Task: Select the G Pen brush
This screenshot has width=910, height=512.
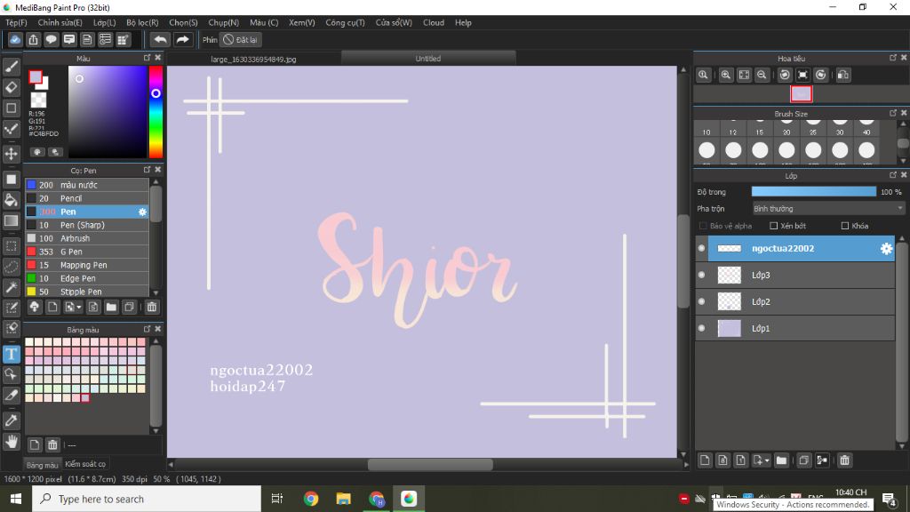Action: pyautogui.click(x=87, y=252)
